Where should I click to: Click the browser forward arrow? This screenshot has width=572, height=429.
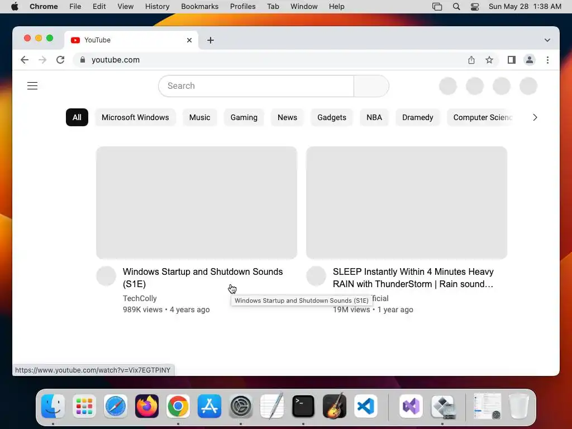42,60
